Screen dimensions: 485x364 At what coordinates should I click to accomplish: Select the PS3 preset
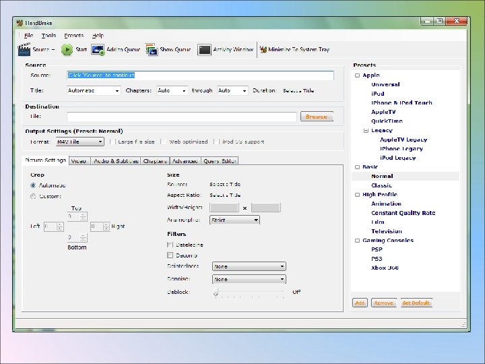click(x=377, y=258)
